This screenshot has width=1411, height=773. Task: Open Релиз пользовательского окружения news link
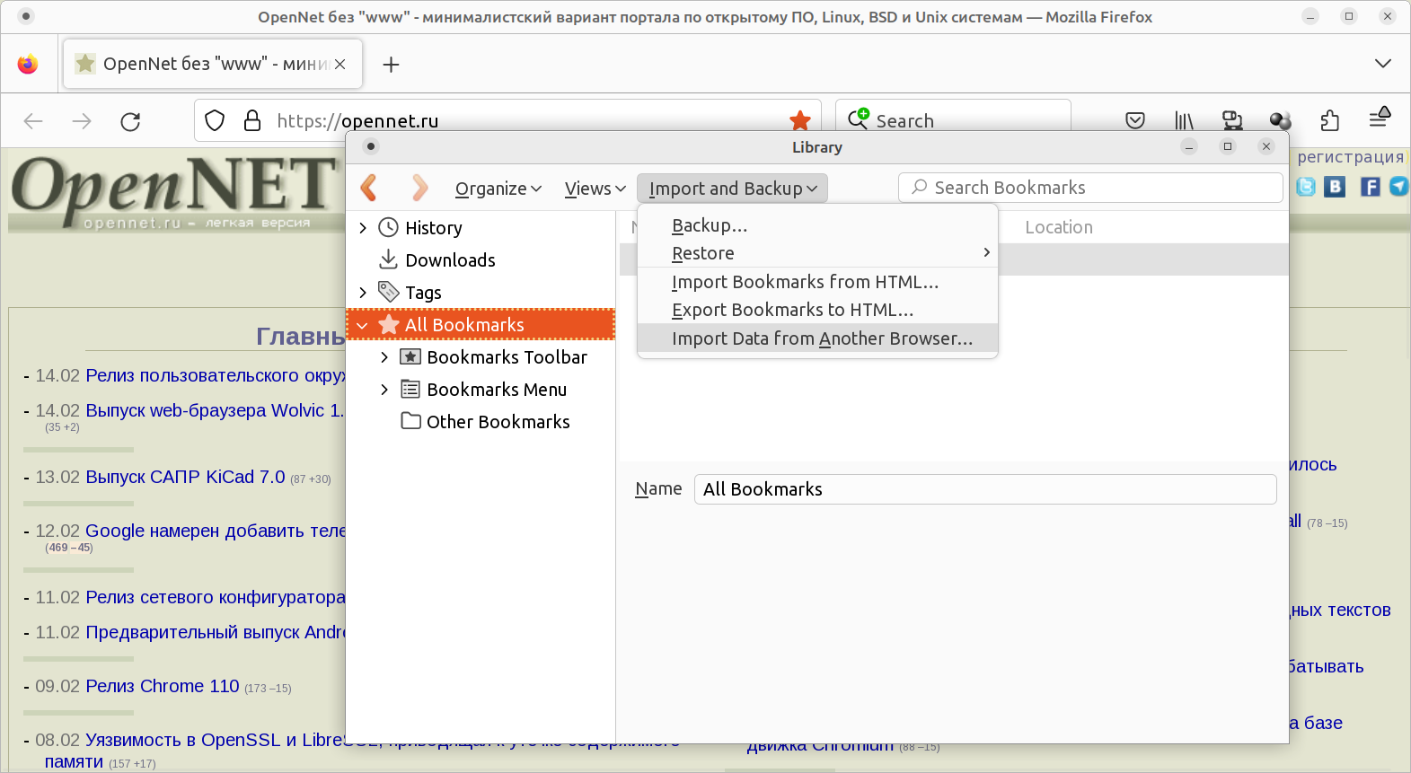pos(216,375)
